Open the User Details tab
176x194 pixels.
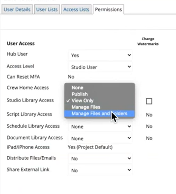17,9
